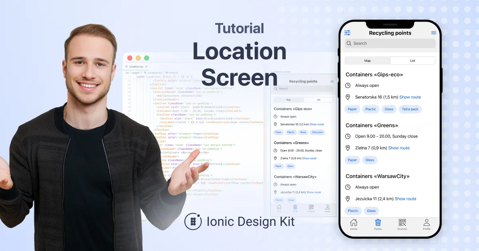479x251 pixels.
Task: Select the Points trash-bin icon
Action: (x=378, y=223)
